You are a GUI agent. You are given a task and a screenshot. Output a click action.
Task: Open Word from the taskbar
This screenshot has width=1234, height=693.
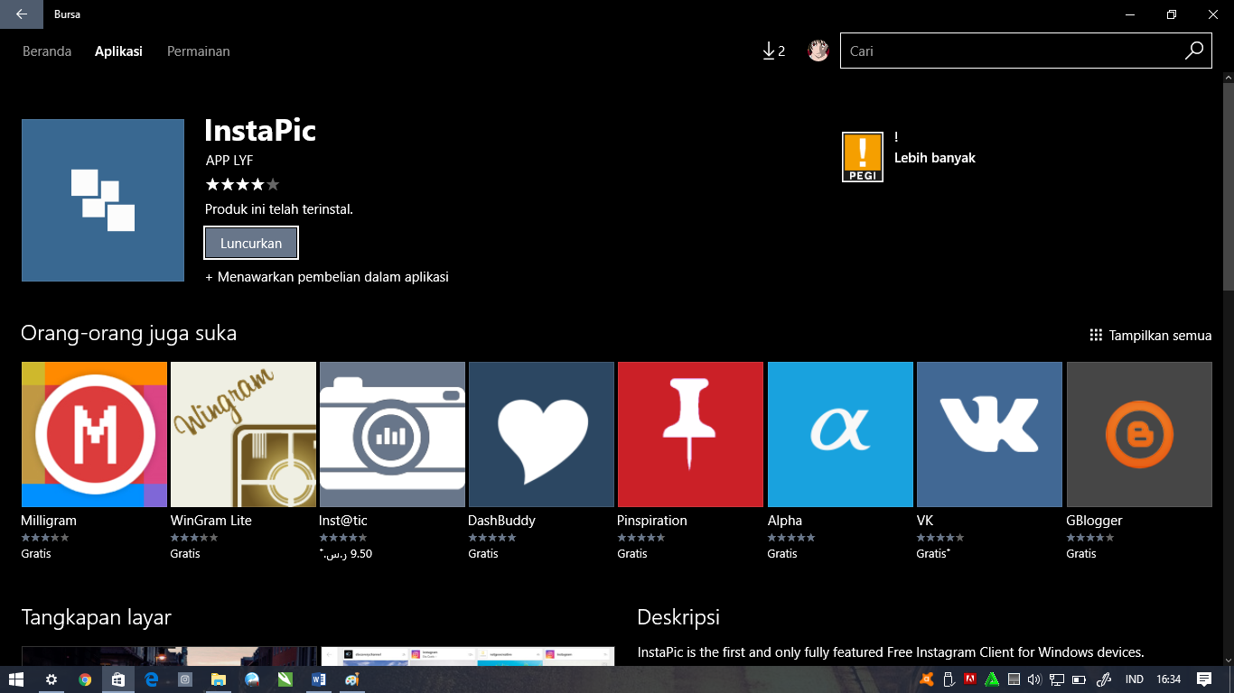pyautogui.click(x=319, y=679)
